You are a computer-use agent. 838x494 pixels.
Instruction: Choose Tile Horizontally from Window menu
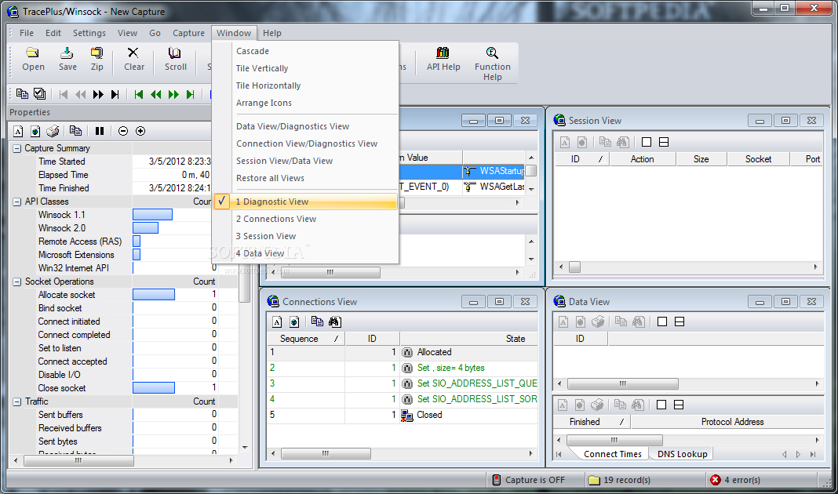point(306,85)
